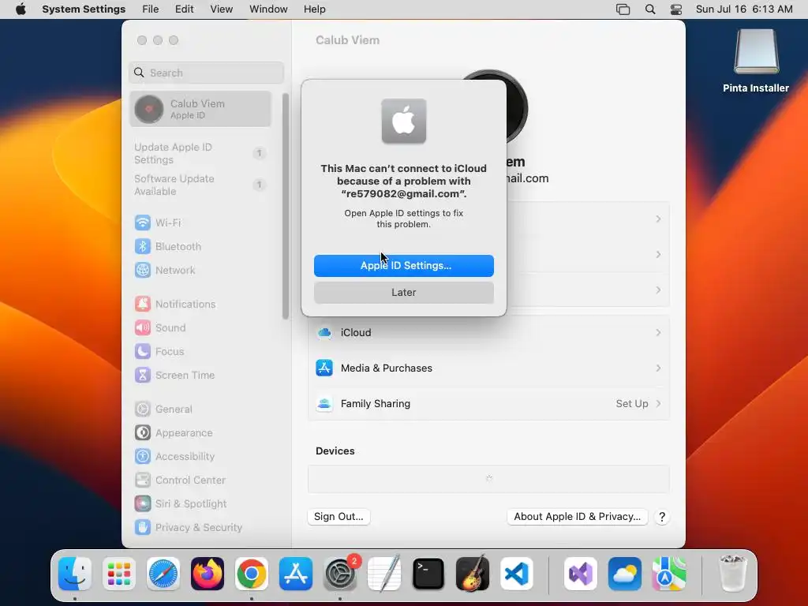
Task: Open Launchpad from the Dock
Action: (119, 574)
